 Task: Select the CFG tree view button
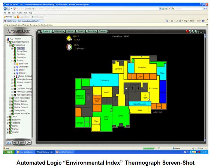pos(28,143)
